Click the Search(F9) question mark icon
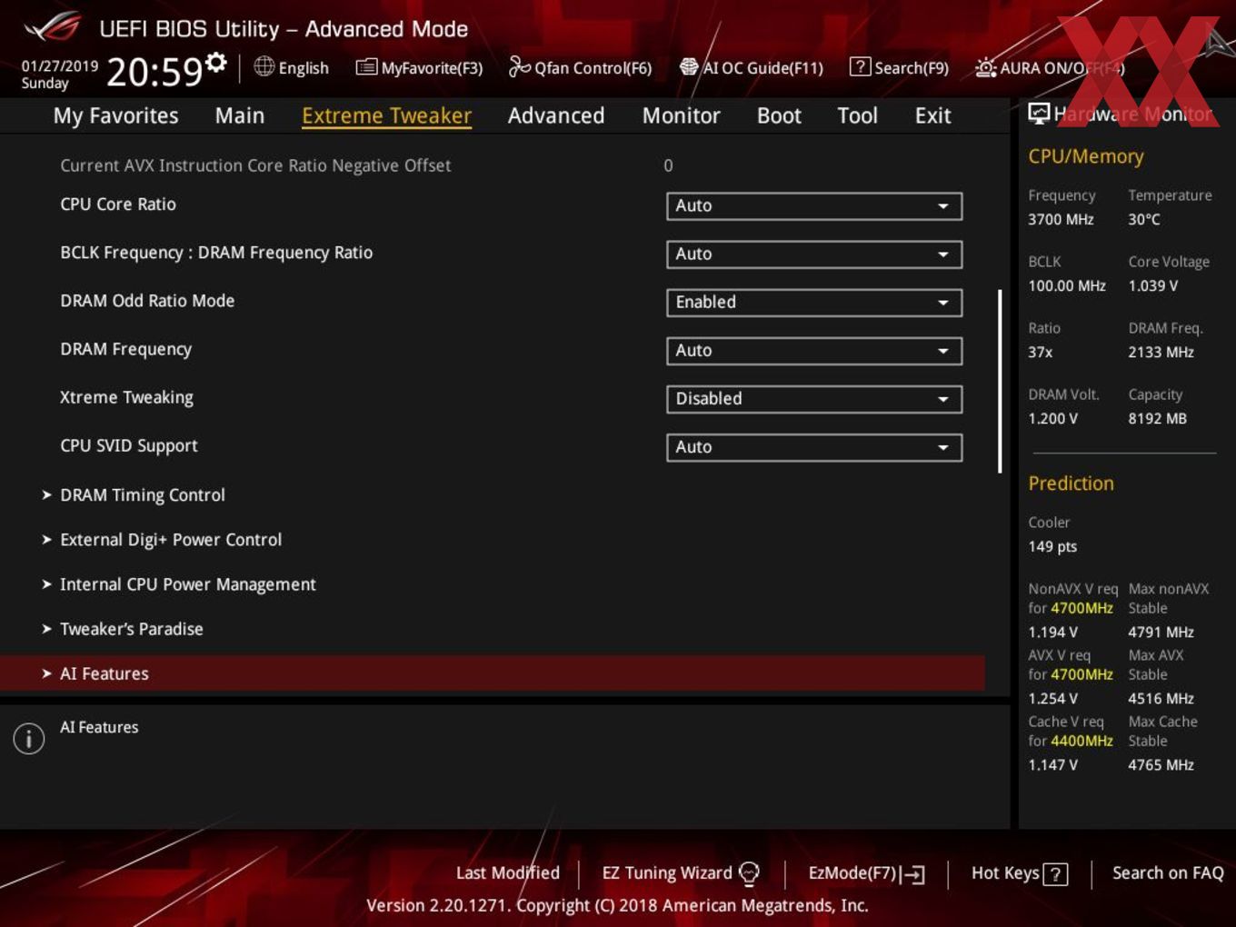 click(860, 66)
